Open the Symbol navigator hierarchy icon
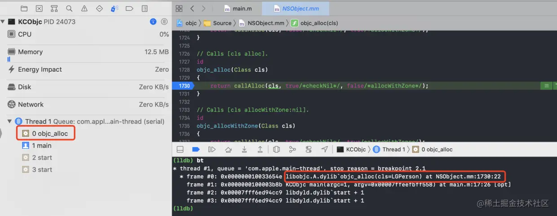557x216 pixels. 54,9
